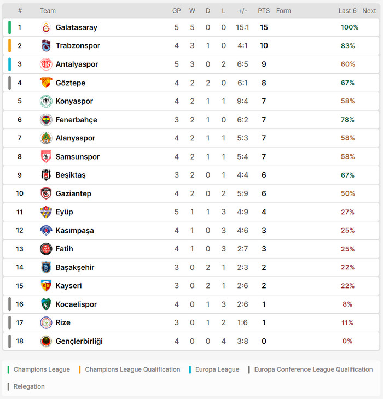
Task: Click the Kocaelispor team badge
Action: [x=46, y=304]
